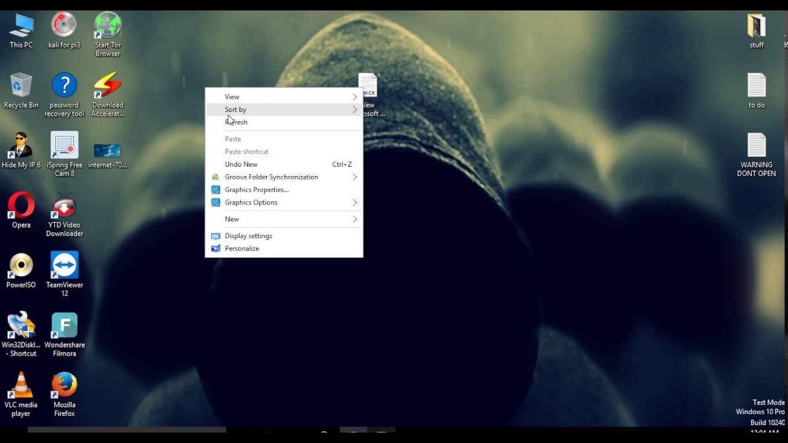
Task: Open the Sort by submenu
Action: click(x=284, y=110)
